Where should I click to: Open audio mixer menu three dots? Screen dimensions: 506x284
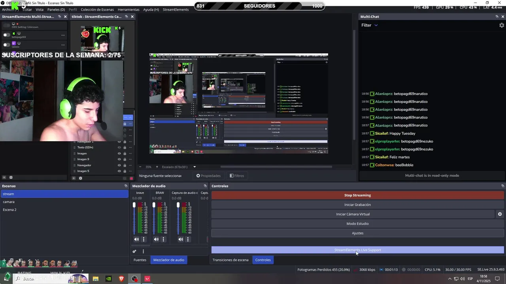(x=143, y=251)
